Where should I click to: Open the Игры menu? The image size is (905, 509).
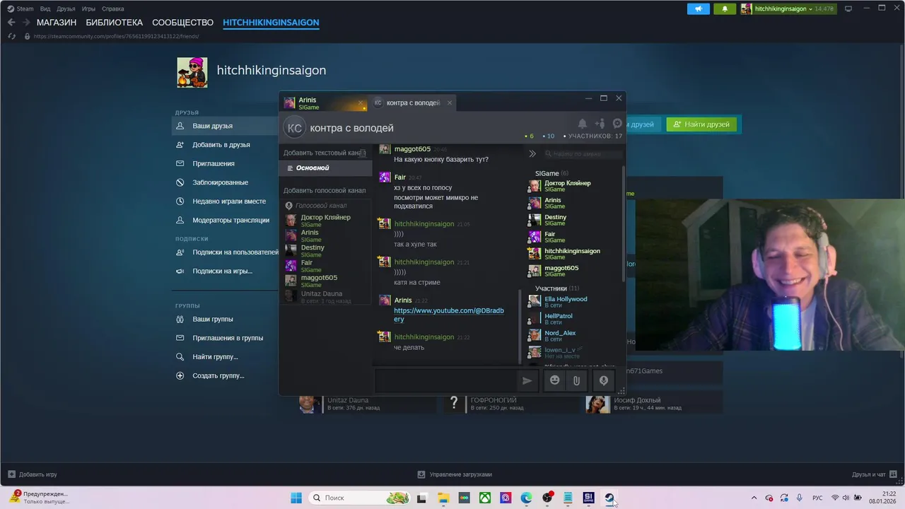tap(88, 9)
